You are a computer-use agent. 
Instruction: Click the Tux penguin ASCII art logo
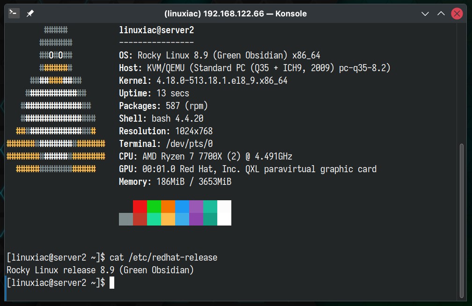[56, 99]
